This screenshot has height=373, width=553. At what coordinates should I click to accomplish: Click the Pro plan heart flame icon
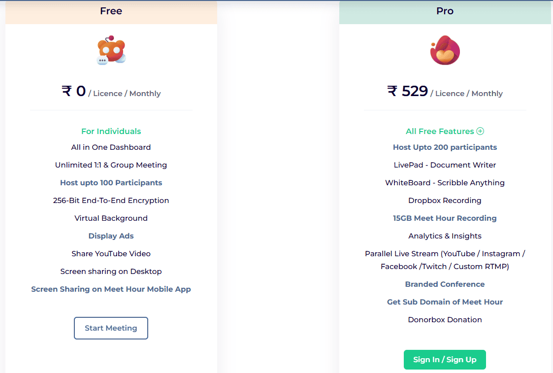tap(445, 50)
